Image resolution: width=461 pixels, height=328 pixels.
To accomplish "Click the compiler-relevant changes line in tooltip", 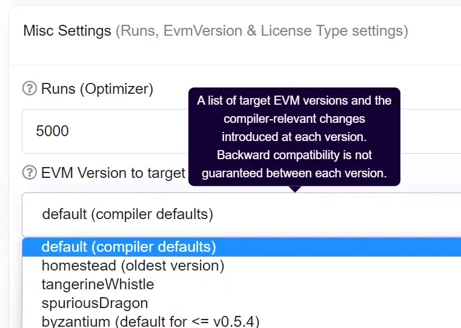I will (x=294, y=119).
